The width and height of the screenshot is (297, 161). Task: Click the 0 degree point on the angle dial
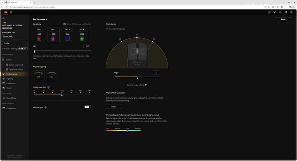137,37
